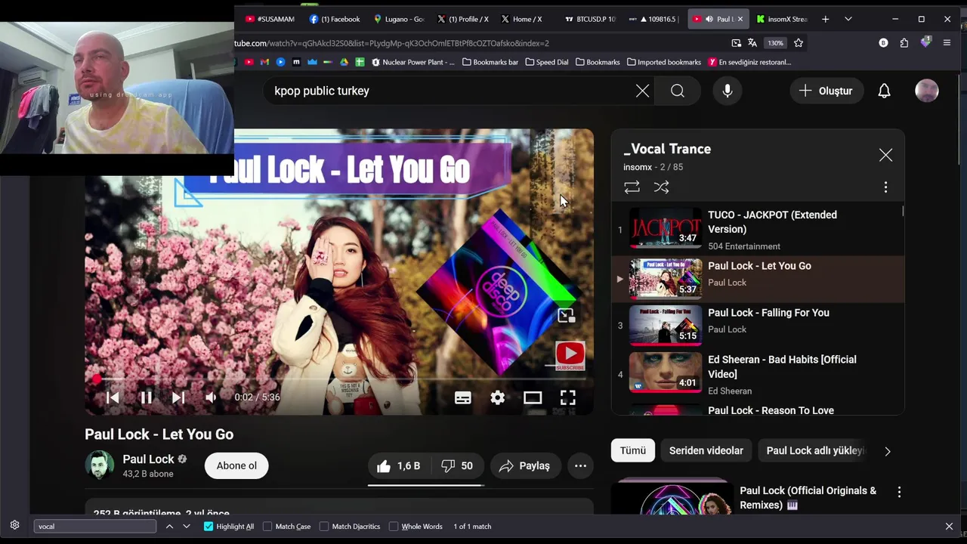Mute the video volume speaker icon
Viewport: 967px width, 544px height.
(212, 397)
